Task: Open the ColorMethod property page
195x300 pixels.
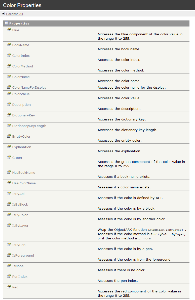Action: pyautogui.click(x=23, y=66)
